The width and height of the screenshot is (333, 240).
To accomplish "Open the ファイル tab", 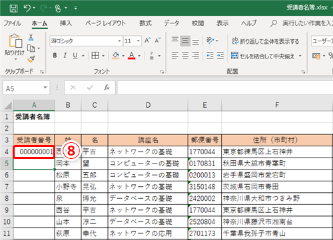I will (x=12, y=23).
